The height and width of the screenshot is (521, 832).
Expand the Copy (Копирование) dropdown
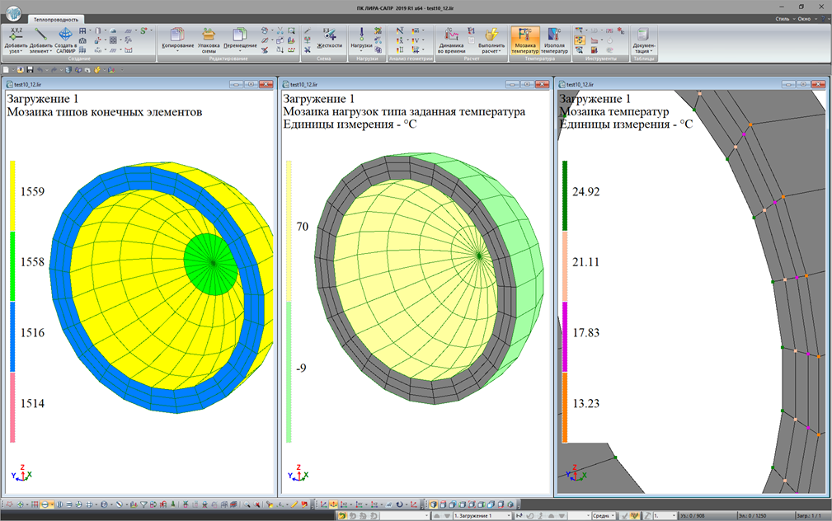click(177, 49)
